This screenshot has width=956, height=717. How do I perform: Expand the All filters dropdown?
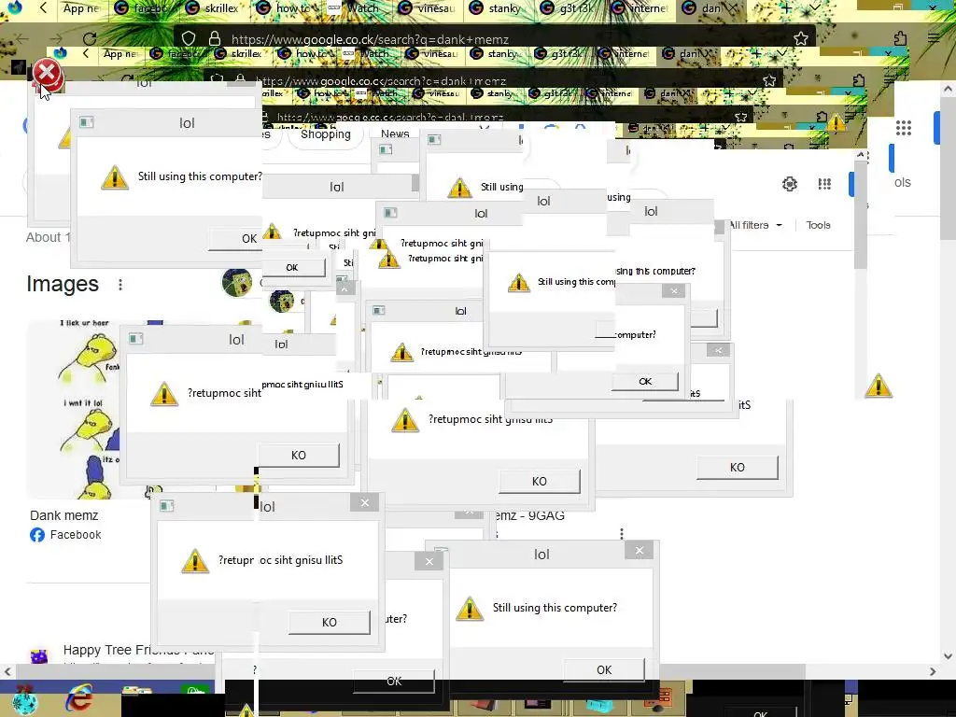[755, 225]
